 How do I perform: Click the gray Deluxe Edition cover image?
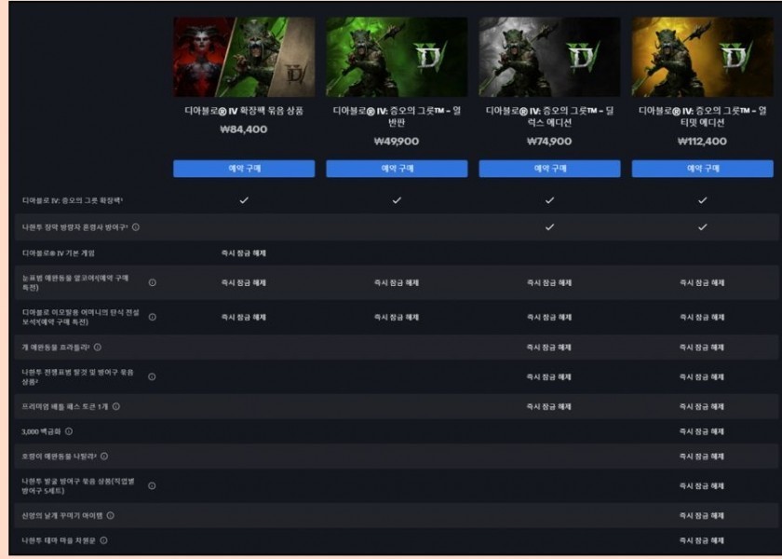(x=549, y=57)
